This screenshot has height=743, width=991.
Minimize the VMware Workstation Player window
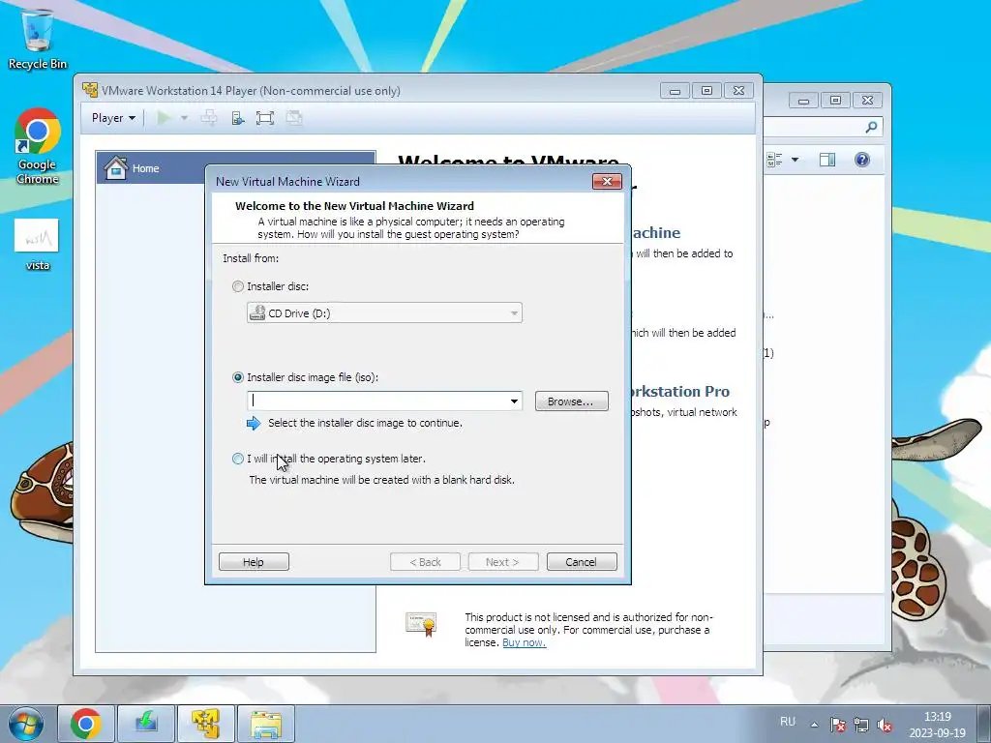tap(675, 90)
